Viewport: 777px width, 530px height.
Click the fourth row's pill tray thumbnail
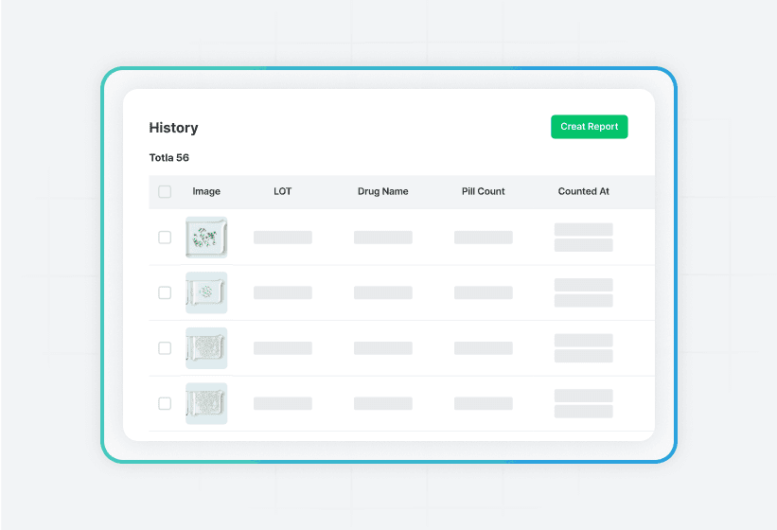pos(206,403)
